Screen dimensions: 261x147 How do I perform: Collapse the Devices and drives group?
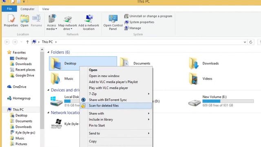(48, 90)
